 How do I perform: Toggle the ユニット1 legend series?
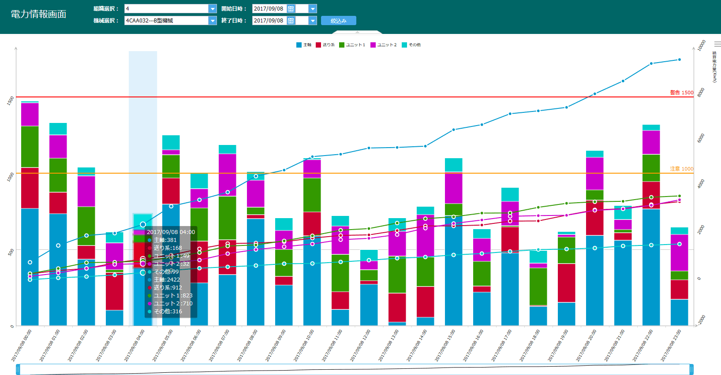pyautogui.click(x=352, y=45)
